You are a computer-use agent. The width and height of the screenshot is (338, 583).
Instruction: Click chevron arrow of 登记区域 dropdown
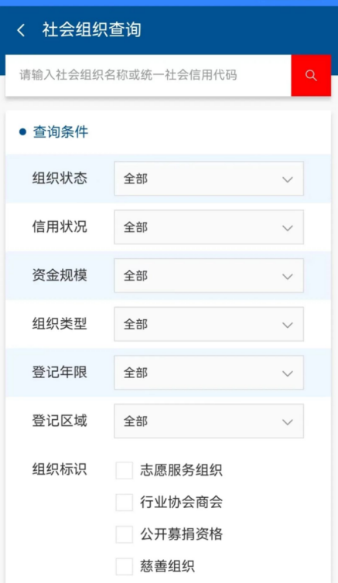(x=288, y=422)
